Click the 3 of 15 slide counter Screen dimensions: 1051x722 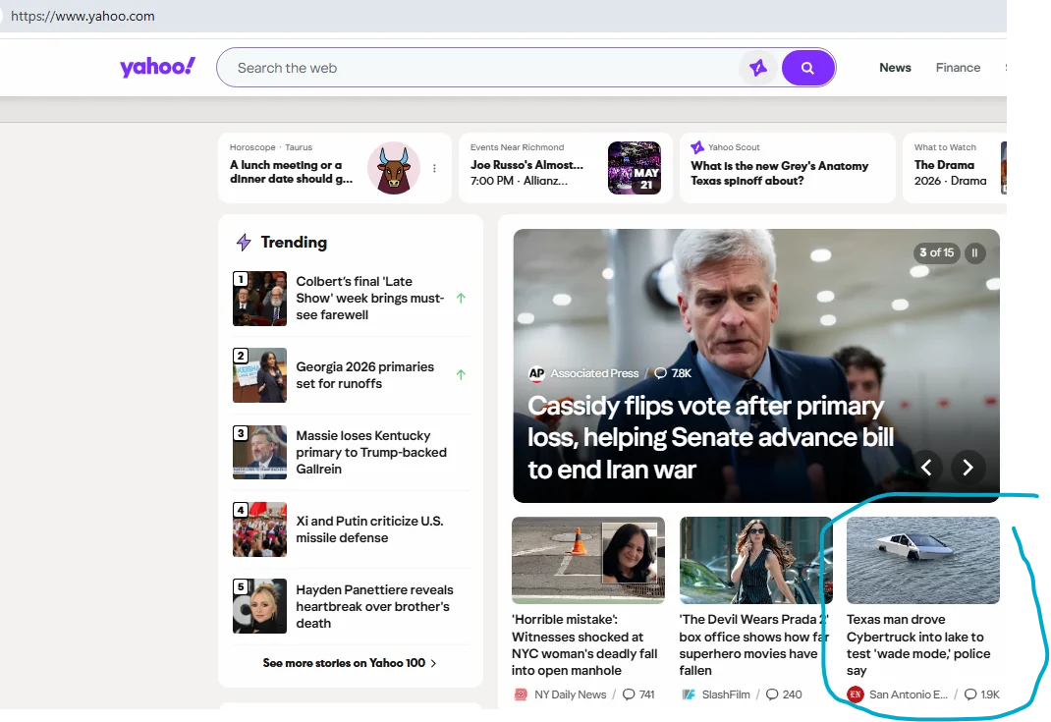(936, 252)
